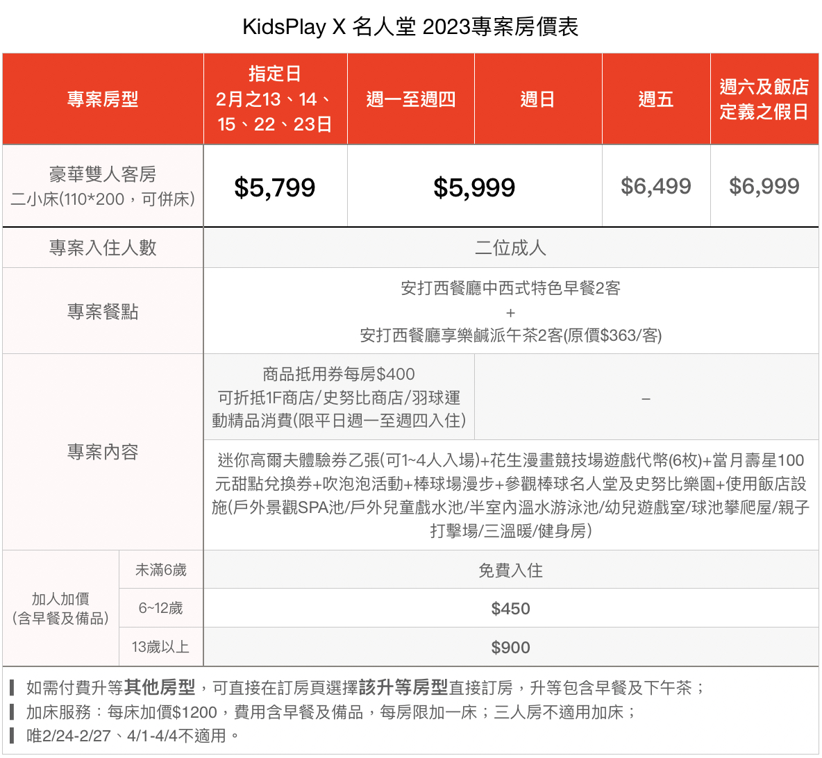Click the 未滿6歲 age cell
Image resolution: width=822 pixels, height=758 pixels.
161,570
